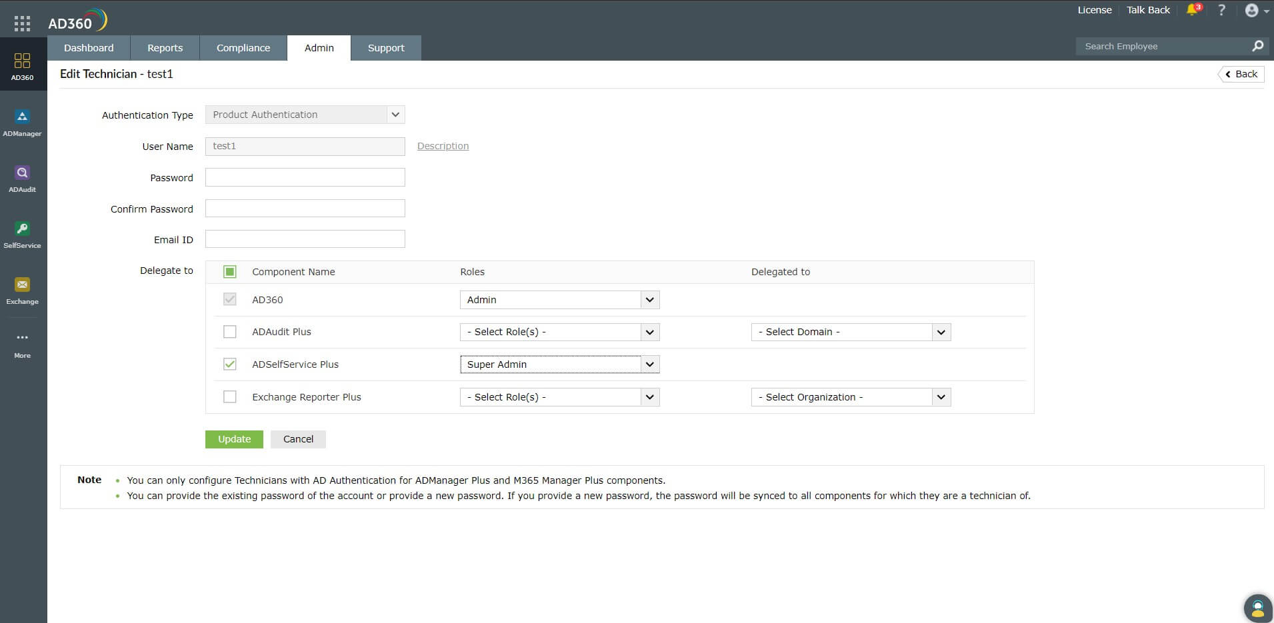Open SelfService from the sidebar
The image size is (1274, 623).
click(22, 235)
